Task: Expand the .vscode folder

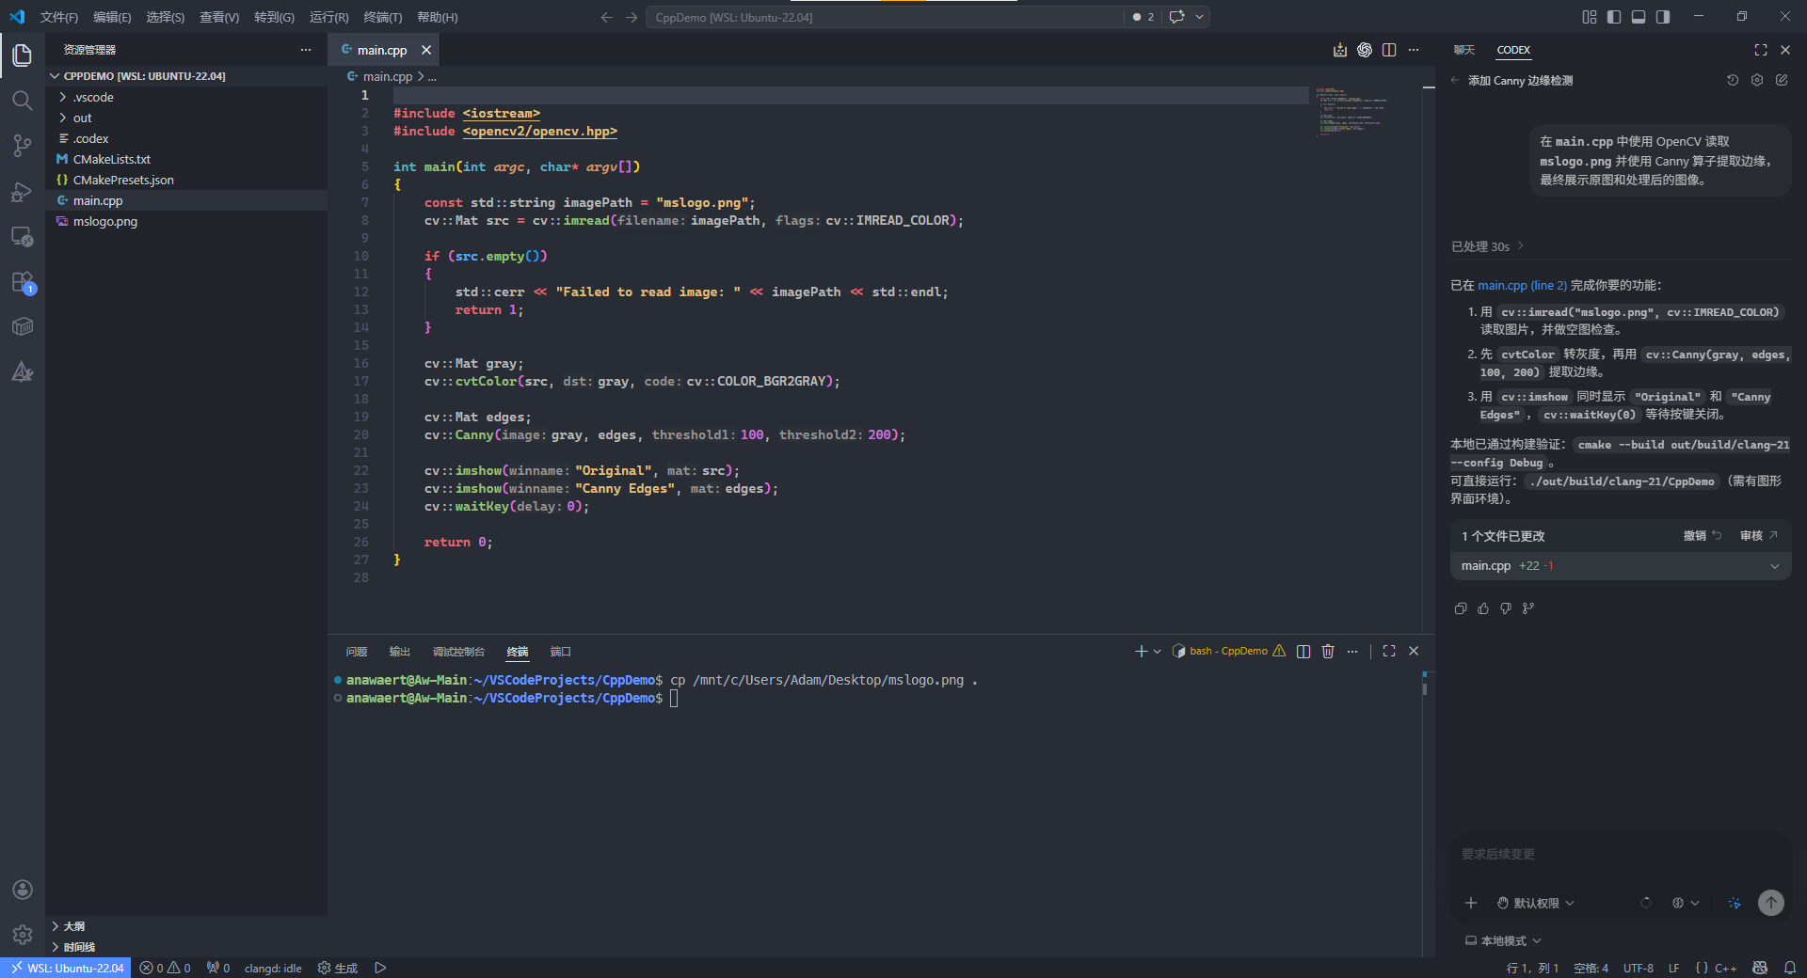Action: 93,97
